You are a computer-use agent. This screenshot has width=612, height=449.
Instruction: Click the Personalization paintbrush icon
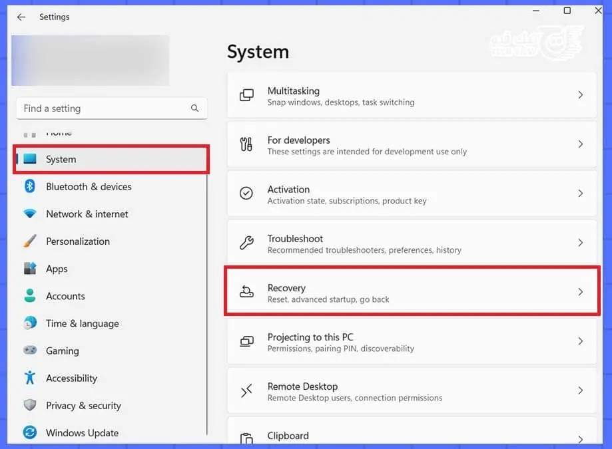tap(30, 241)
